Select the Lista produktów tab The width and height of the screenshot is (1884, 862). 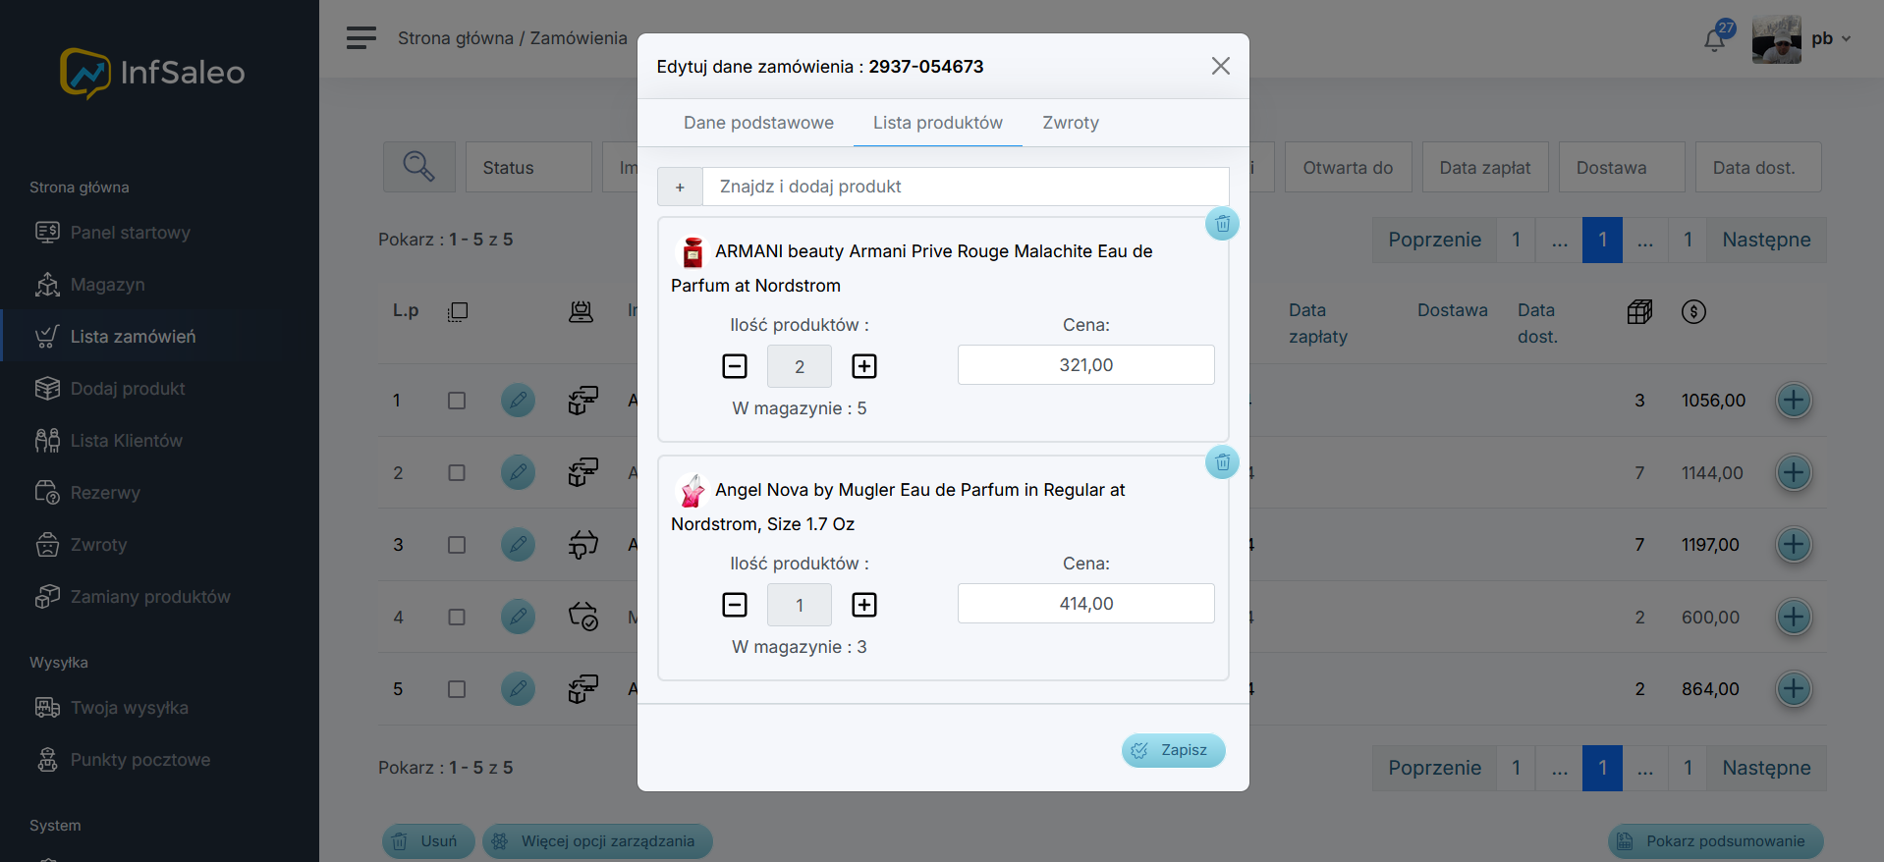click(x=938, y=123)
